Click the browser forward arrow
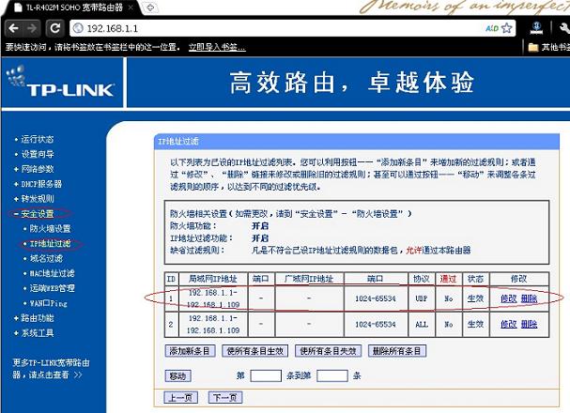570x413 pixels. click(31, 28)
